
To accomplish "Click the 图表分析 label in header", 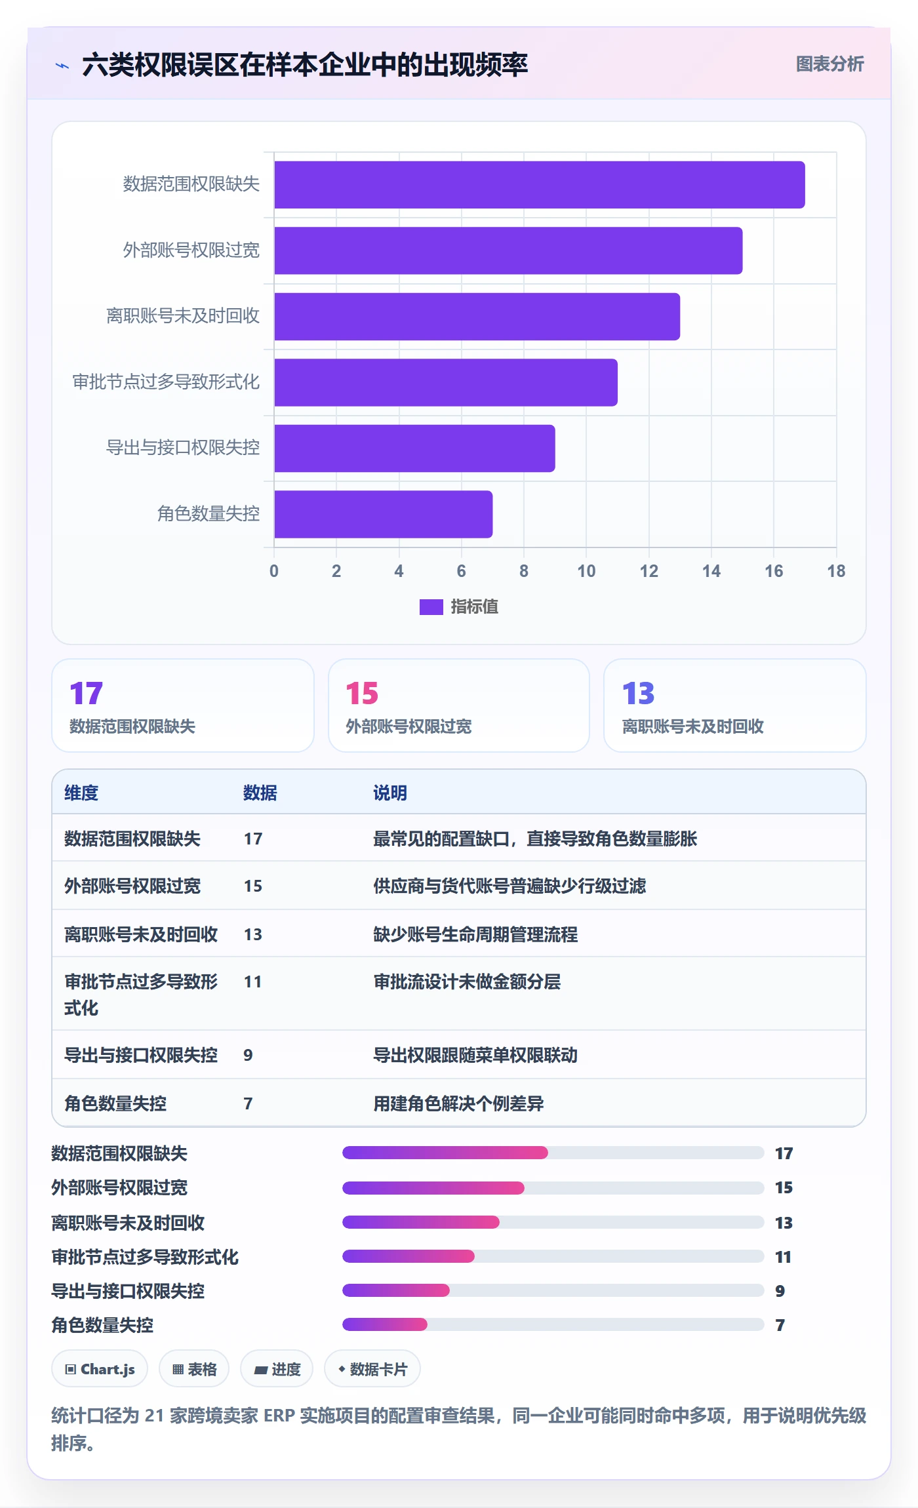I will 829,64.
